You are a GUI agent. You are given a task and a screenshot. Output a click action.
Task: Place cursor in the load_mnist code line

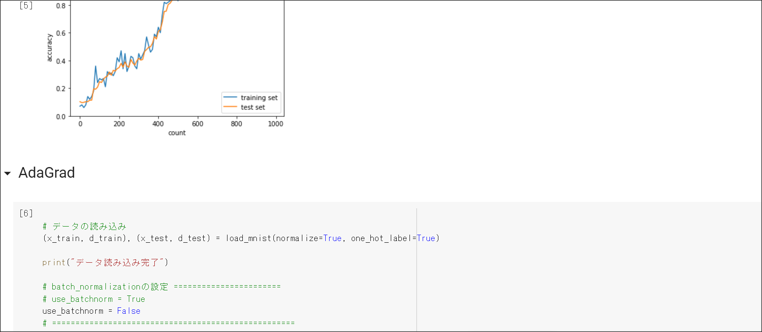(241, 238)
